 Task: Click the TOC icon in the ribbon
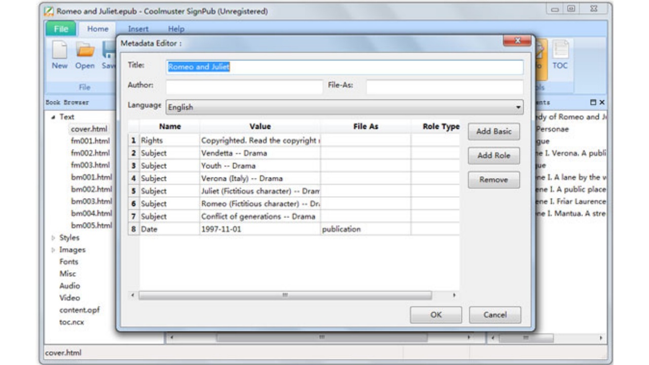[560, 50]
